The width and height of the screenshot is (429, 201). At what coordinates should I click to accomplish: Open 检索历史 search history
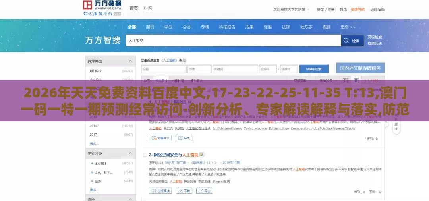(x=375, y=43)
